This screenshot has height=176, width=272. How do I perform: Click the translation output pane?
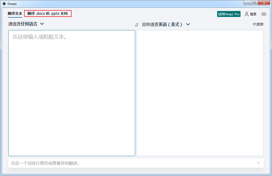(200, 93)
